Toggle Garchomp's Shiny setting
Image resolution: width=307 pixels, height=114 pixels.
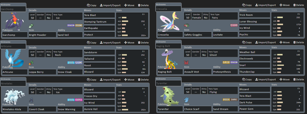tap(49, 17)
